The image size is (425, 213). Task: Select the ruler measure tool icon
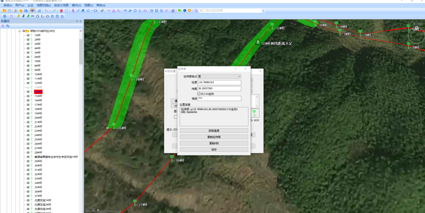tap(78, 11)
